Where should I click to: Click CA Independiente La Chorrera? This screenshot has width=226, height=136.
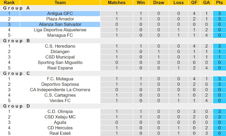(60, 90)
